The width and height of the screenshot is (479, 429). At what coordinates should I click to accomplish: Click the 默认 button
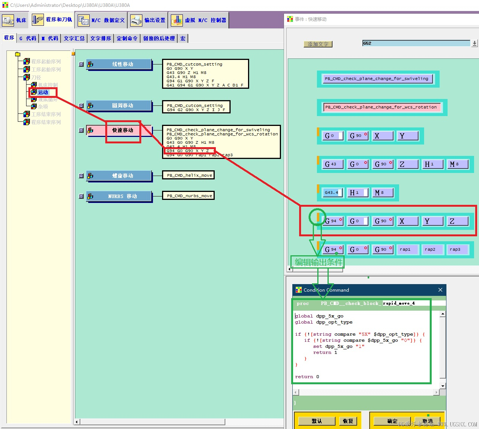click(x=317, y=421)
